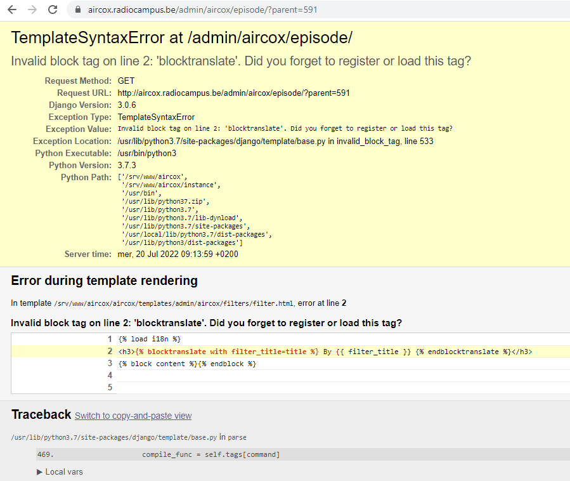Click the Traceback heading

click(41, 414)
